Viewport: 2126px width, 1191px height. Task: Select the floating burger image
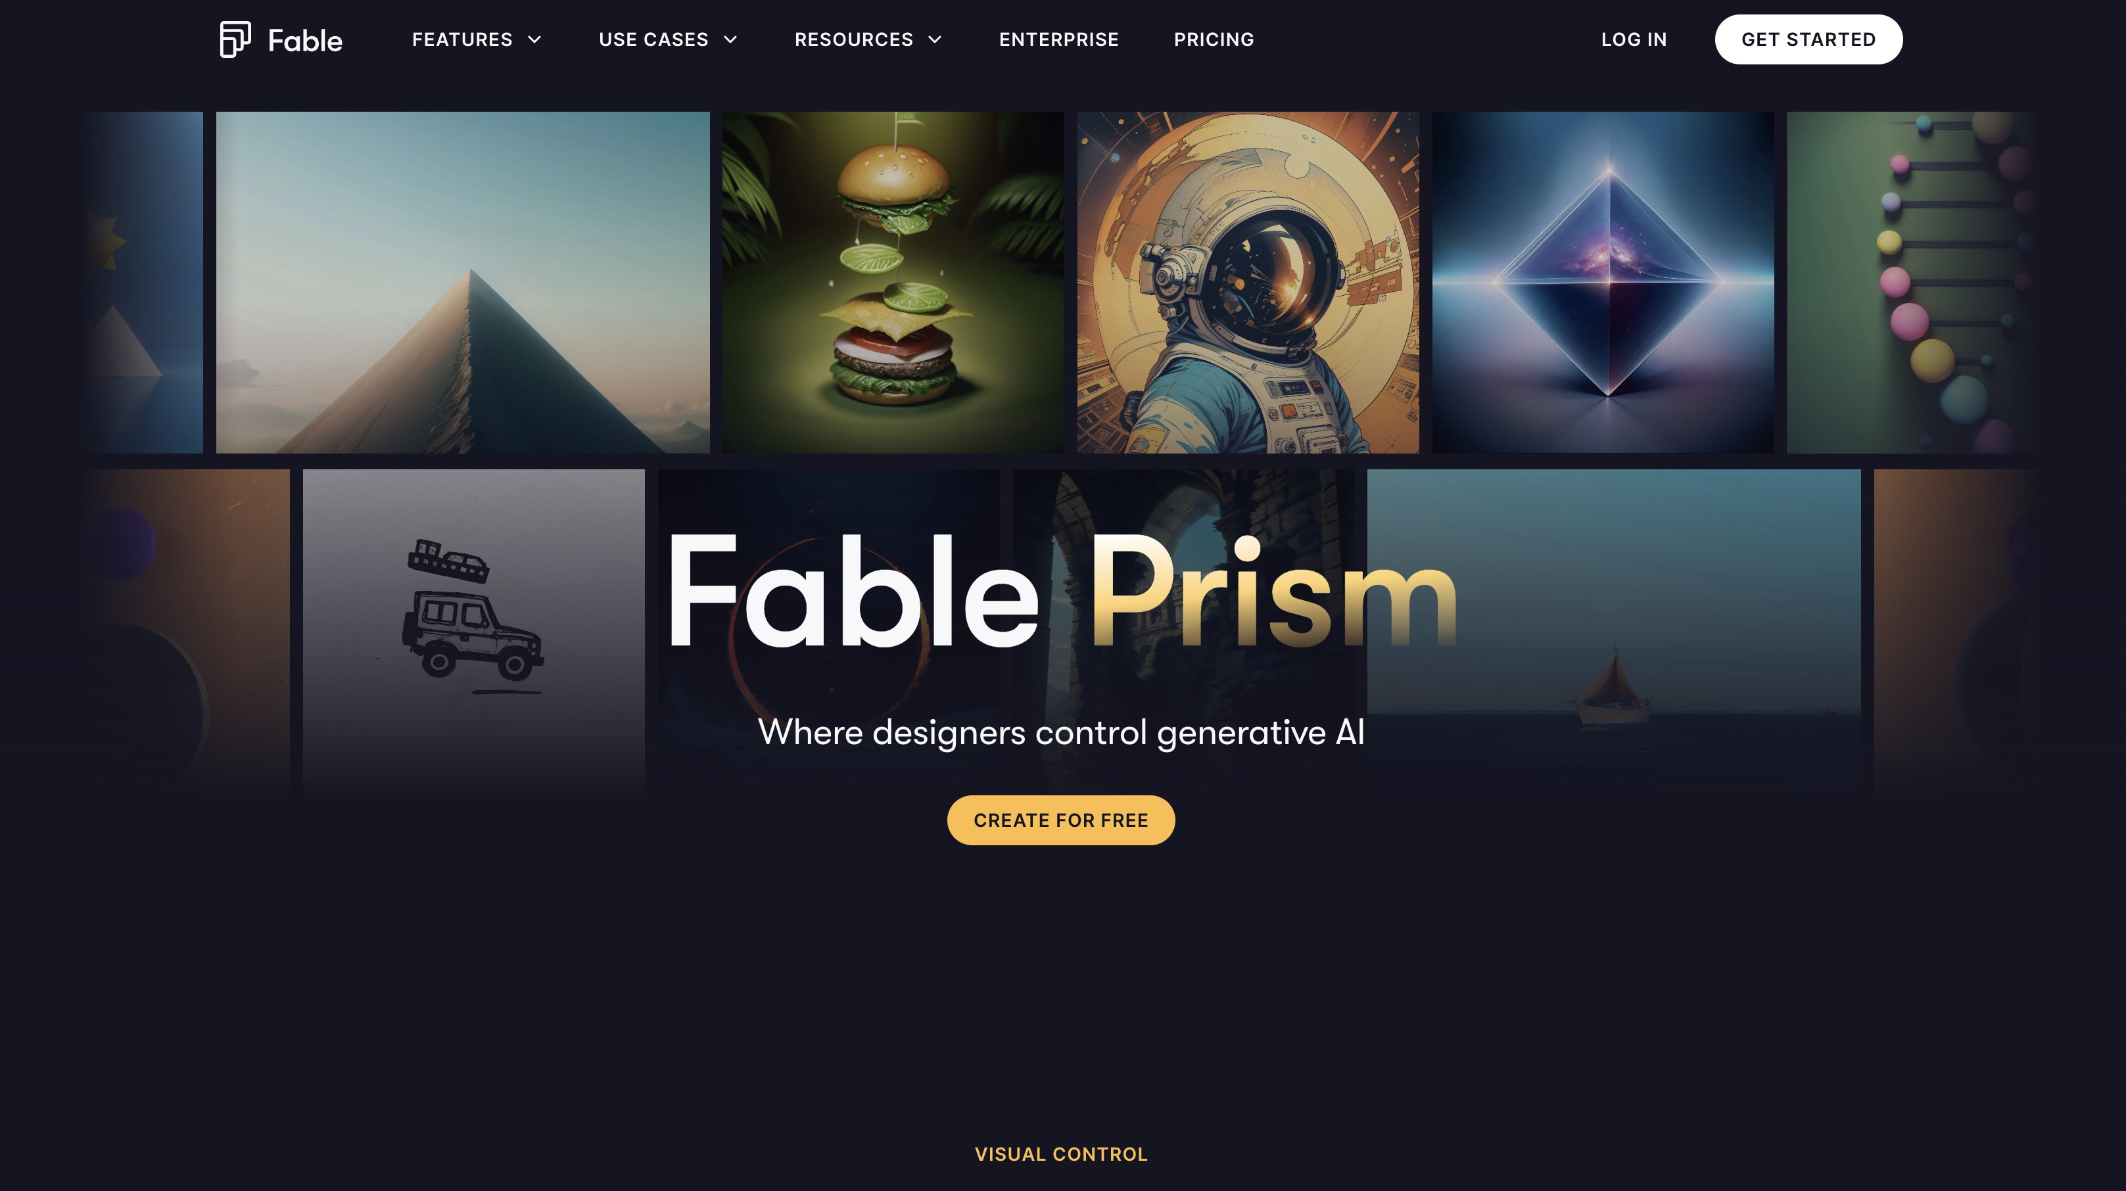tap(893, 282)
